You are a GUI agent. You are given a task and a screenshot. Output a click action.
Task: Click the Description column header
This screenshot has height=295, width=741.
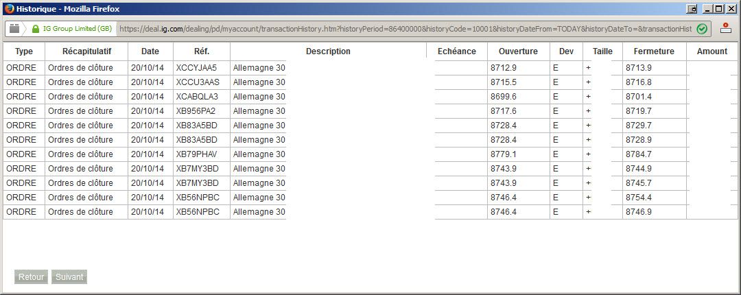point(328,51)
